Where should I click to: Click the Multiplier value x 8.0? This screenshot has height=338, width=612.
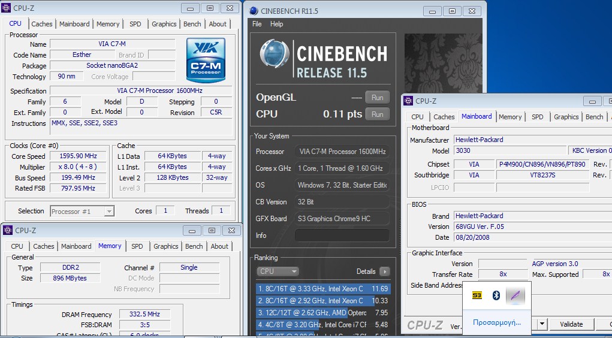tap(78, 167)
